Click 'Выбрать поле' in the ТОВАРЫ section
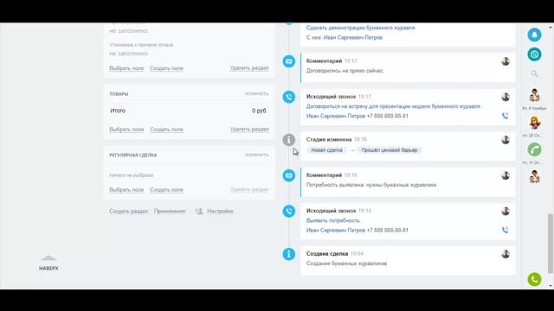The height and width of the screenshot is (311, 554). [x=126, y=130]
